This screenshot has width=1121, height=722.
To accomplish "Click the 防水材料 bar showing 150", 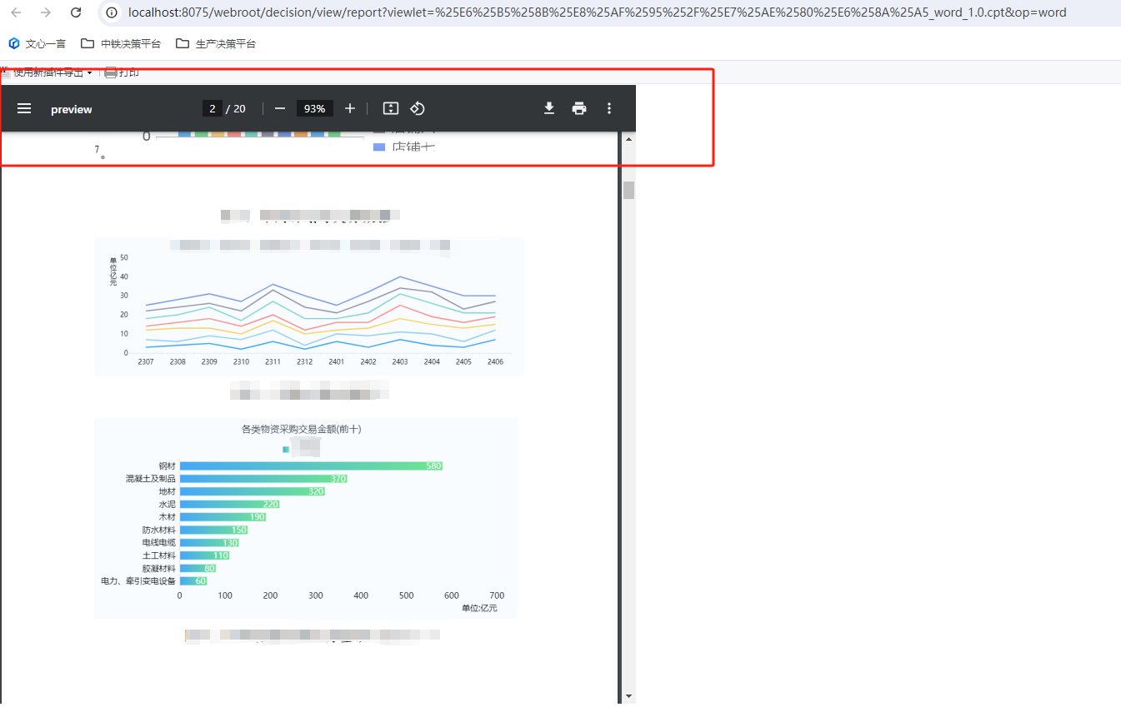I will pyautogui.click(x=214, y=530).
